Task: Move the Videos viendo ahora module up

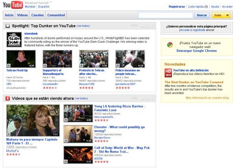Action: (x=142, y=99)
